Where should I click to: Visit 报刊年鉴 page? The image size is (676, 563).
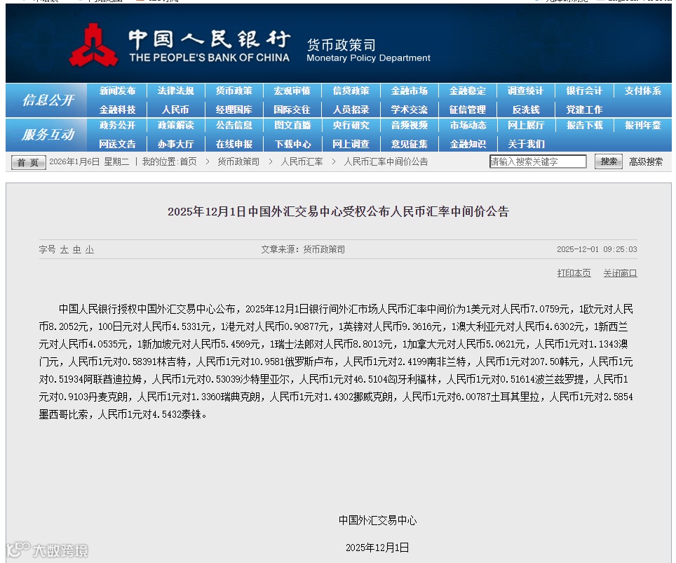click(x=643, y=125)
